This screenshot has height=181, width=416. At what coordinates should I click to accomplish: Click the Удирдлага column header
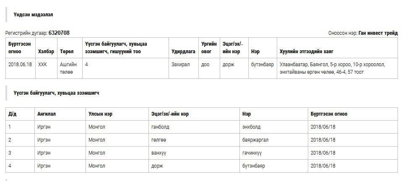(183, 52)
